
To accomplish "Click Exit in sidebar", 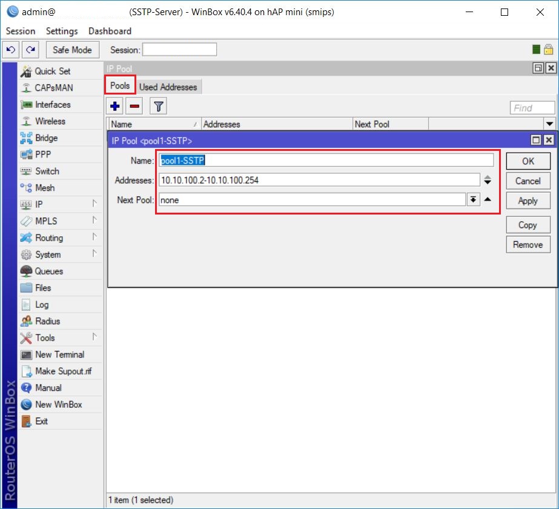I will 60,421.
